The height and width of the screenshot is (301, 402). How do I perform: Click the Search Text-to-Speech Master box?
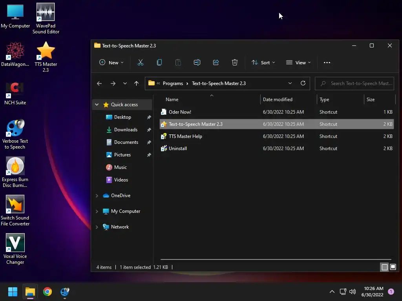coord(354,83)
